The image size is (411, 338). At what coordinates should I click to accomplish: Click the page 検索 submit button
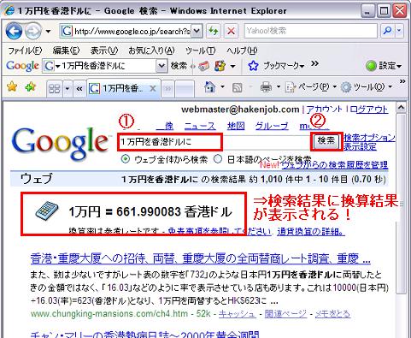tap(326, 141)
